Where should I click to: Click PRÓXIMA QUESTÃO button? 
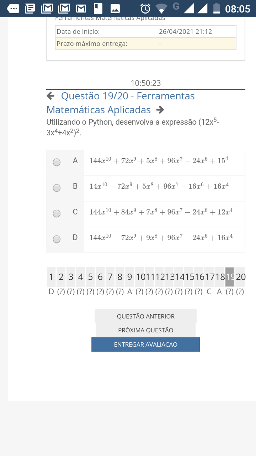coord(146,330)
